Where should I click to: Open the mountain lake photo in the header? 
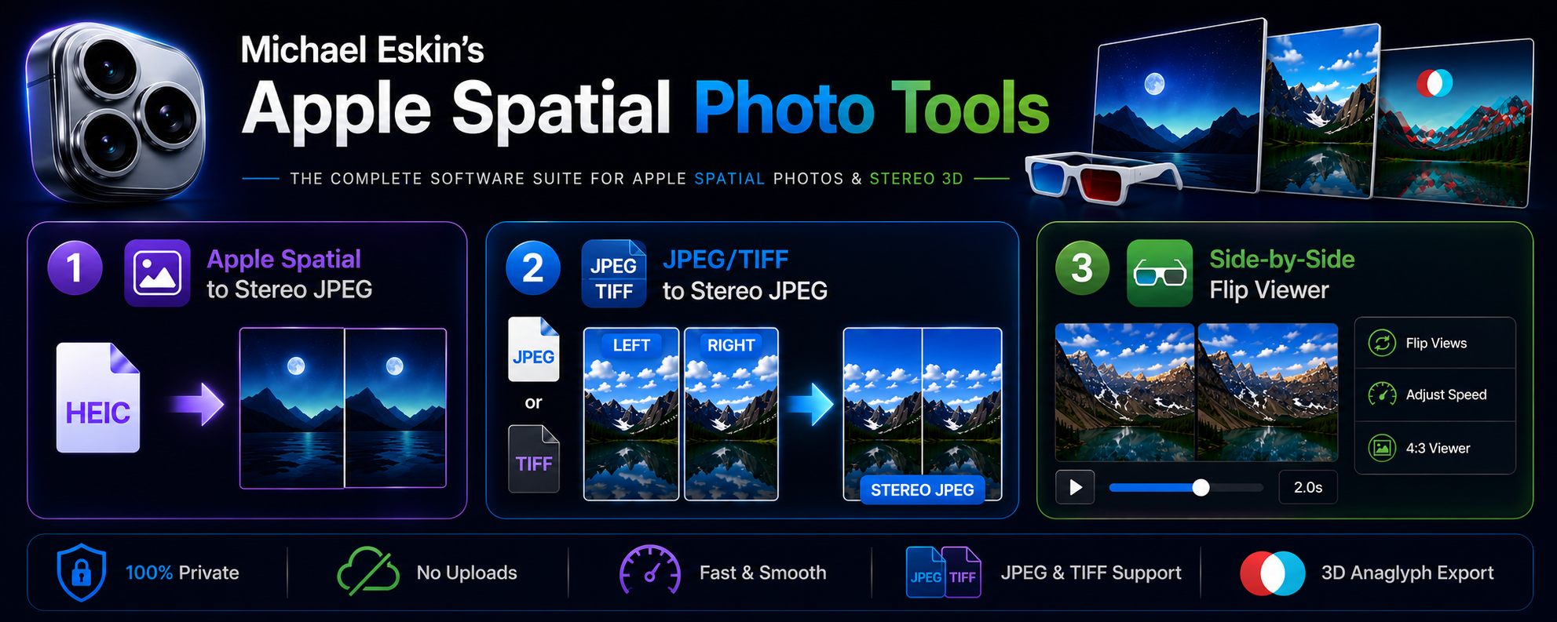coord(1321,110)
